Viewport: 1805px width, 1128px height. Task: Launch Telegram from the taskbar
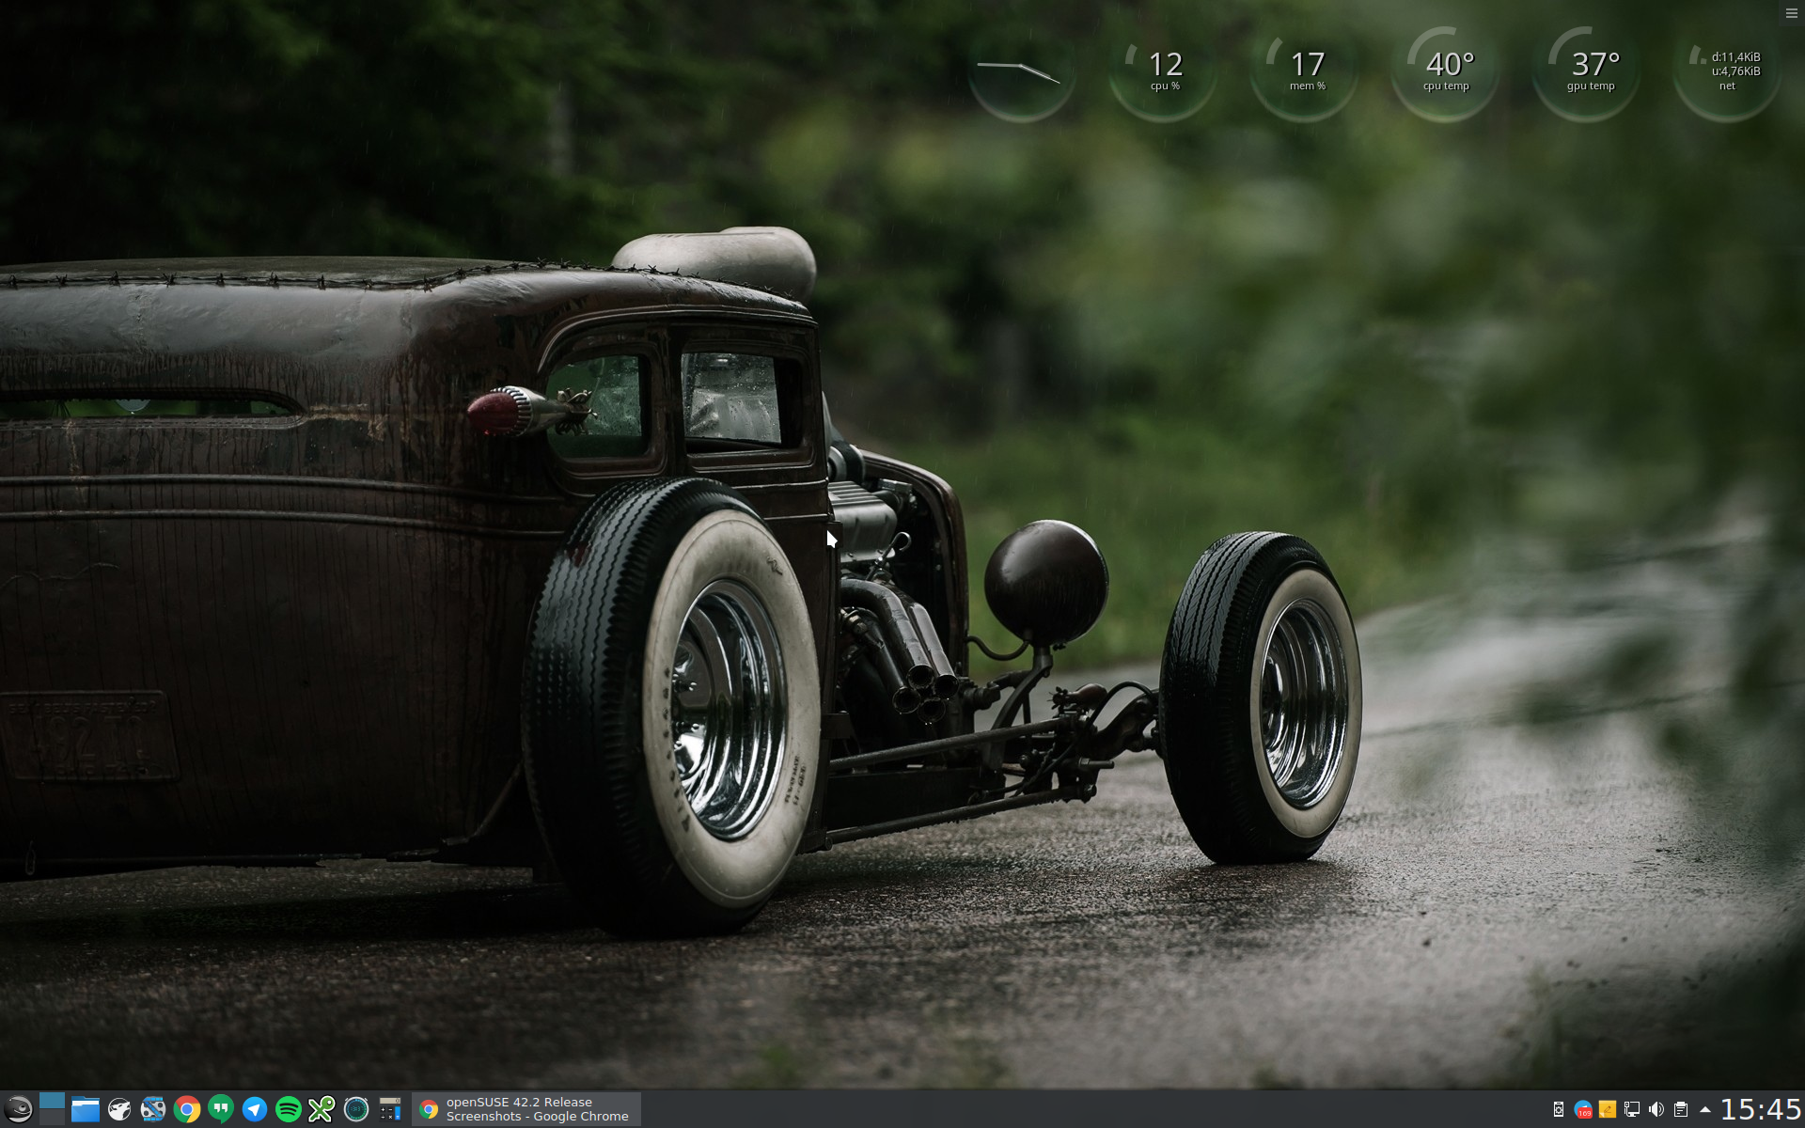pos(255,1109)
